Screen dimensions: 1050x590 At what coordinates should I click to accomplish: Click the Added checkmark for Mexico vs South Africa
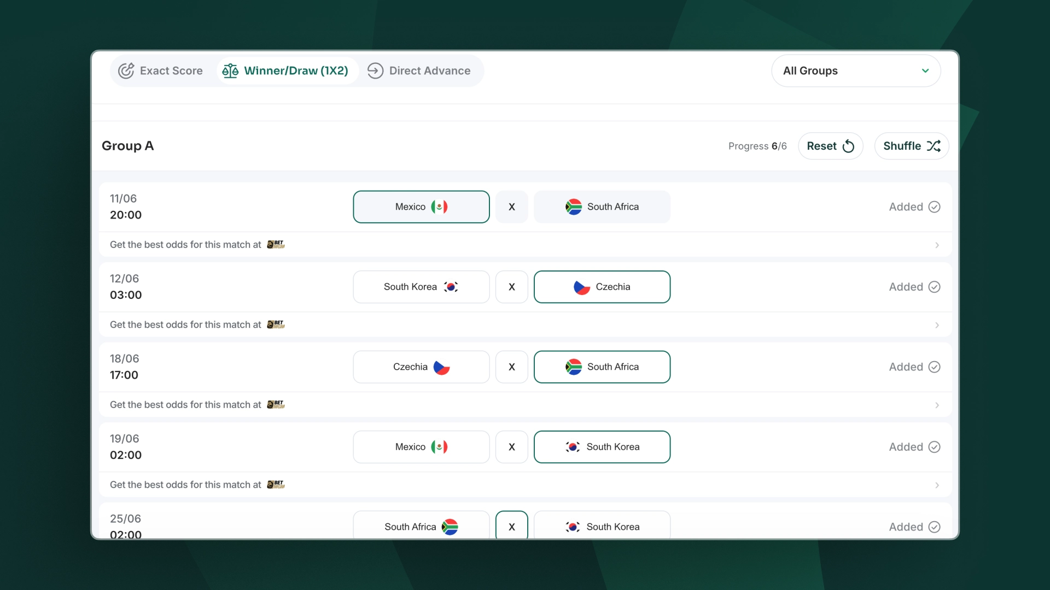[935, 206]
